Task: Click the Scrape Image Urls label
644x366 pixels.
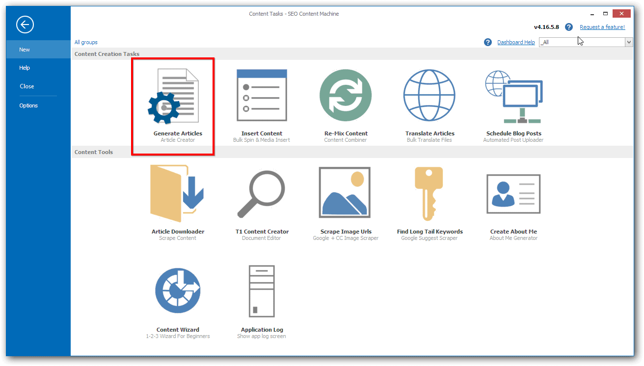Action: pos(346,232)
